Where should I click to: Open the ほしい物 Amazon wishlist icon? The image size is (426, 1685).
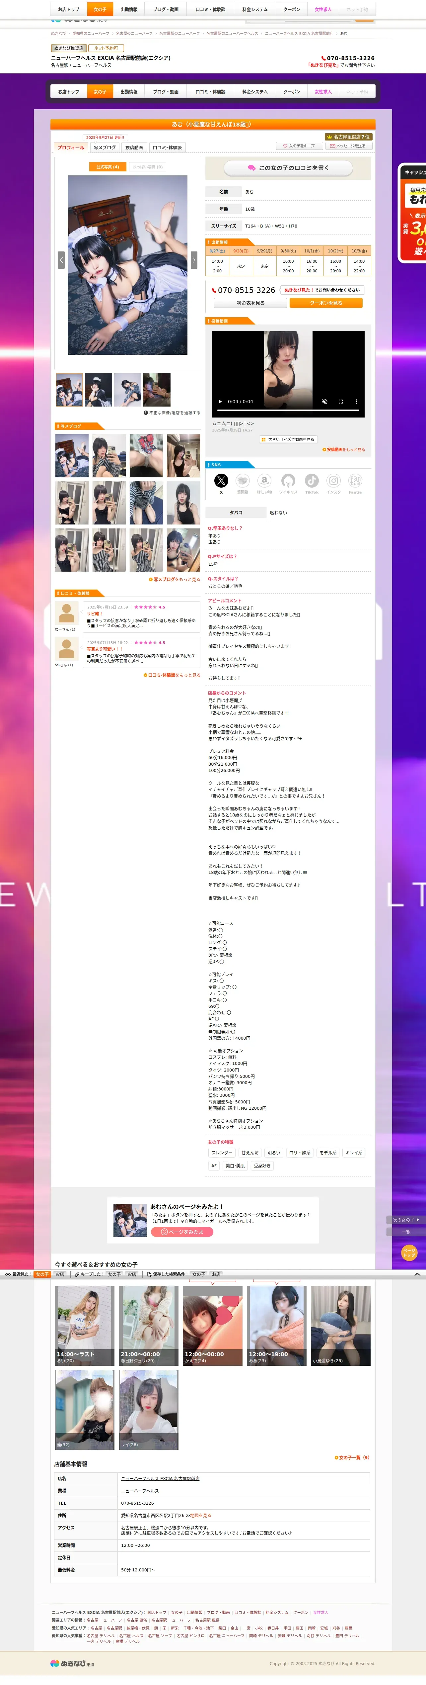tap(264, 480)
